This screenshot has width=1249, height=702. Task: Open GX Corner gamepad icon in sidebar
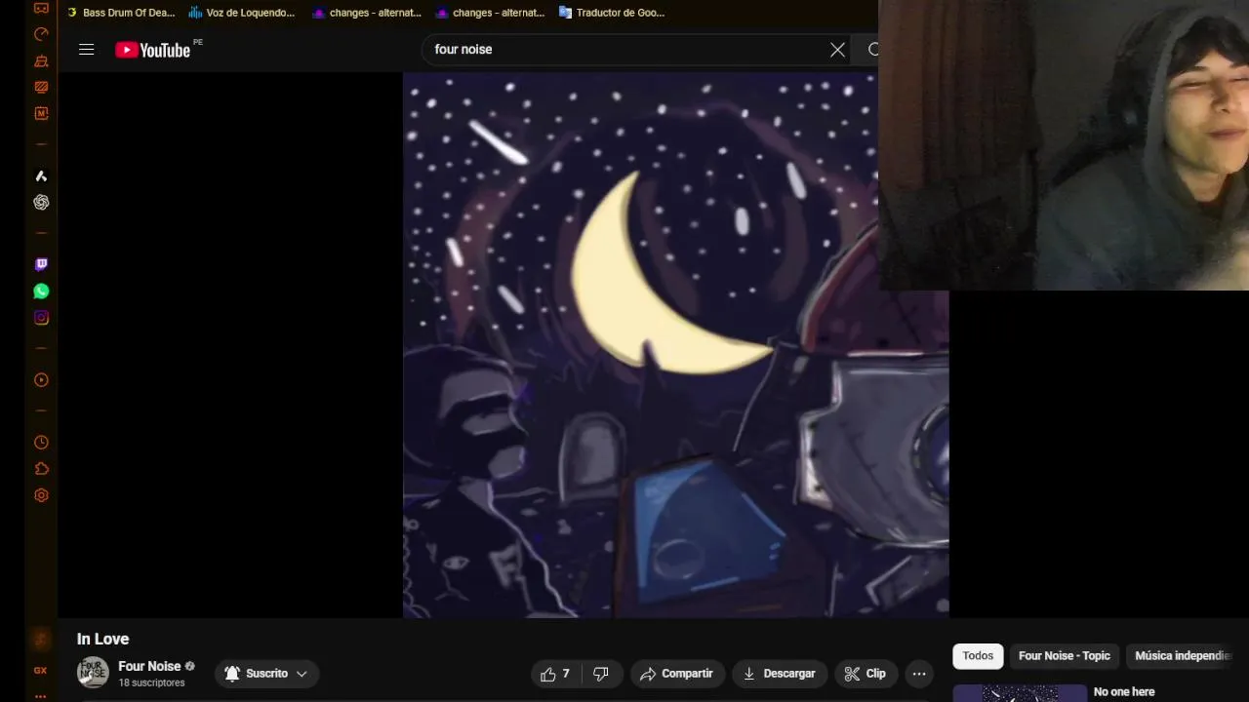coord(41,8)
